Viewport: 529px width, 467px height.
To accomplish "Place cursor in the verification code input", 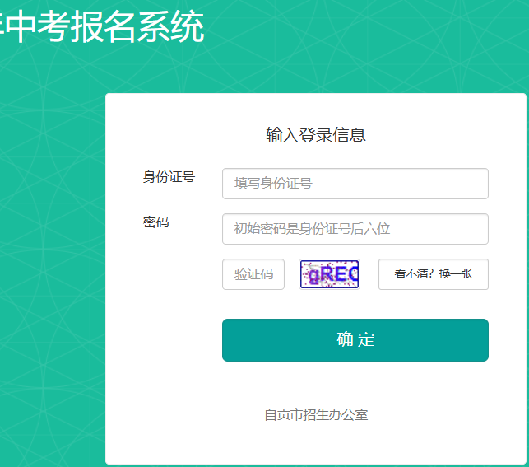I will (253, 274).
